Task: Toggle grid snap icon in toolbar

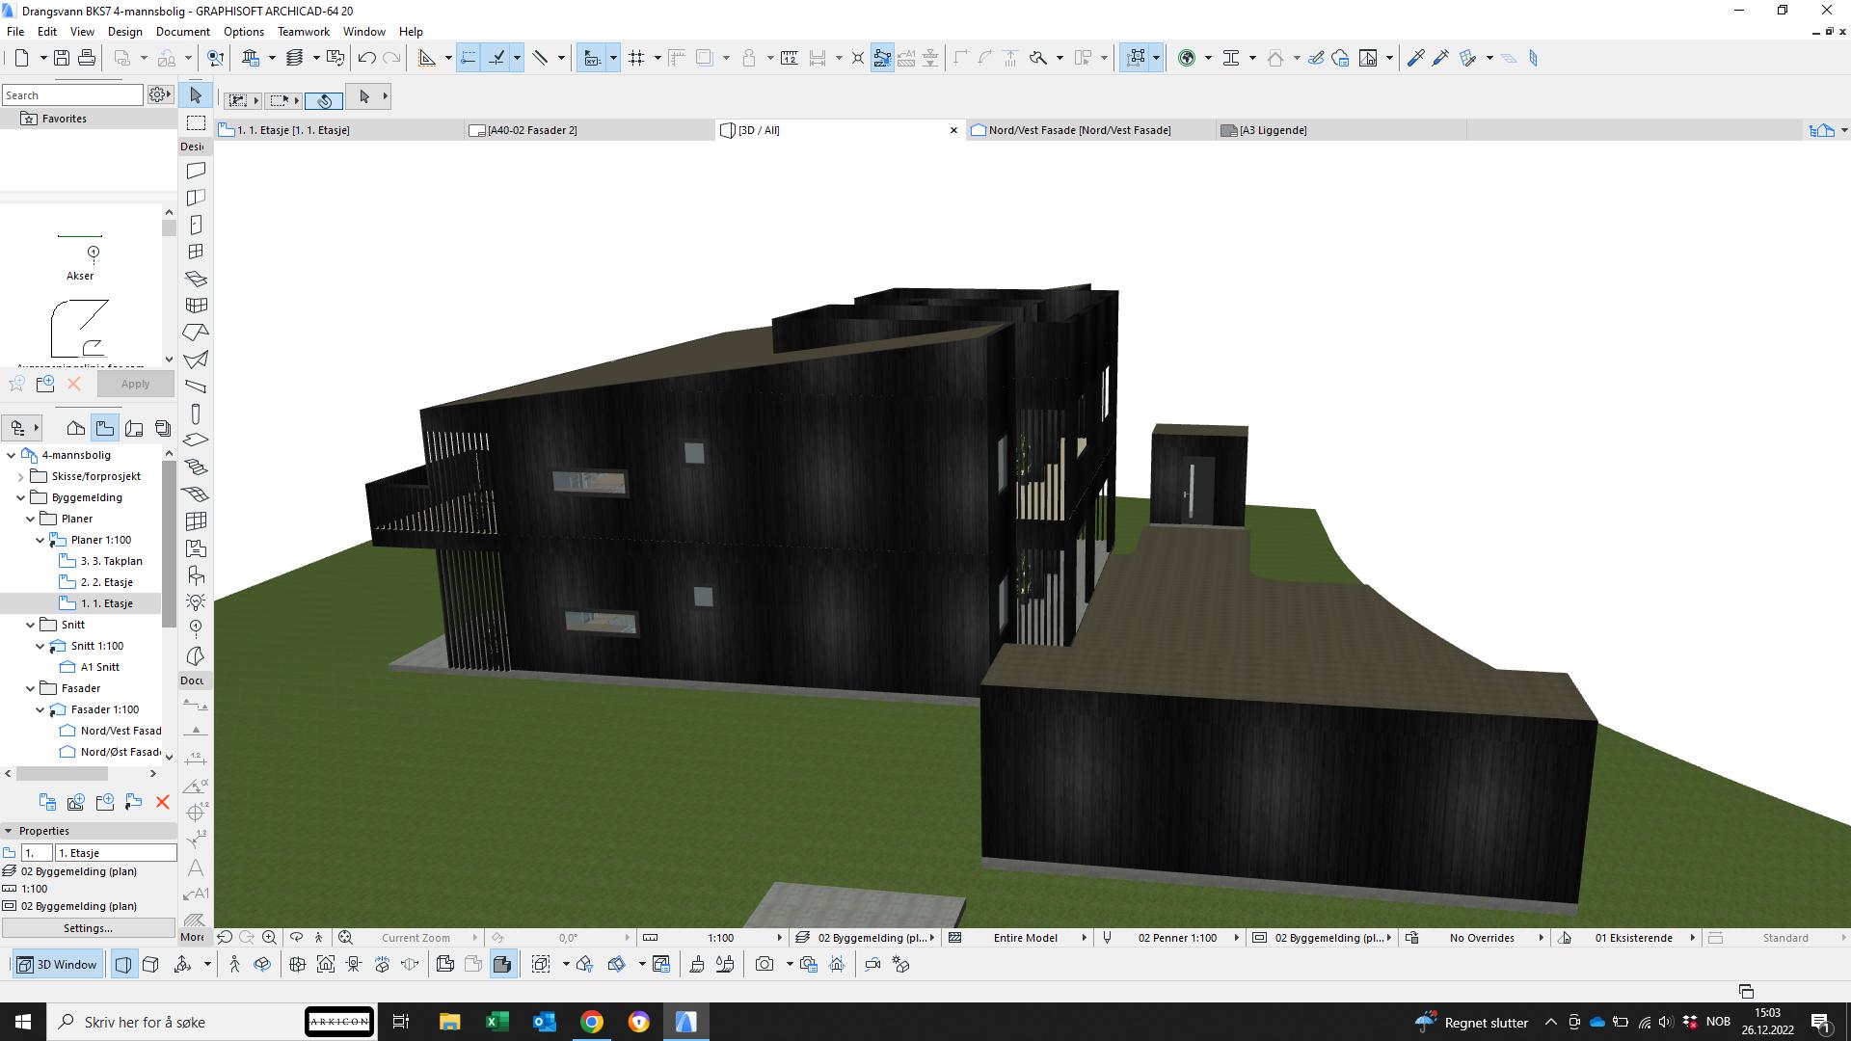Action: 636,58
